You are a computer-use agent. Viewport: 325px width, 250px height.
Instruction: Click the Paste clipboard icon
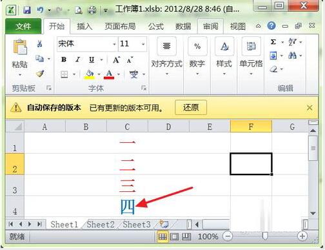20,47
